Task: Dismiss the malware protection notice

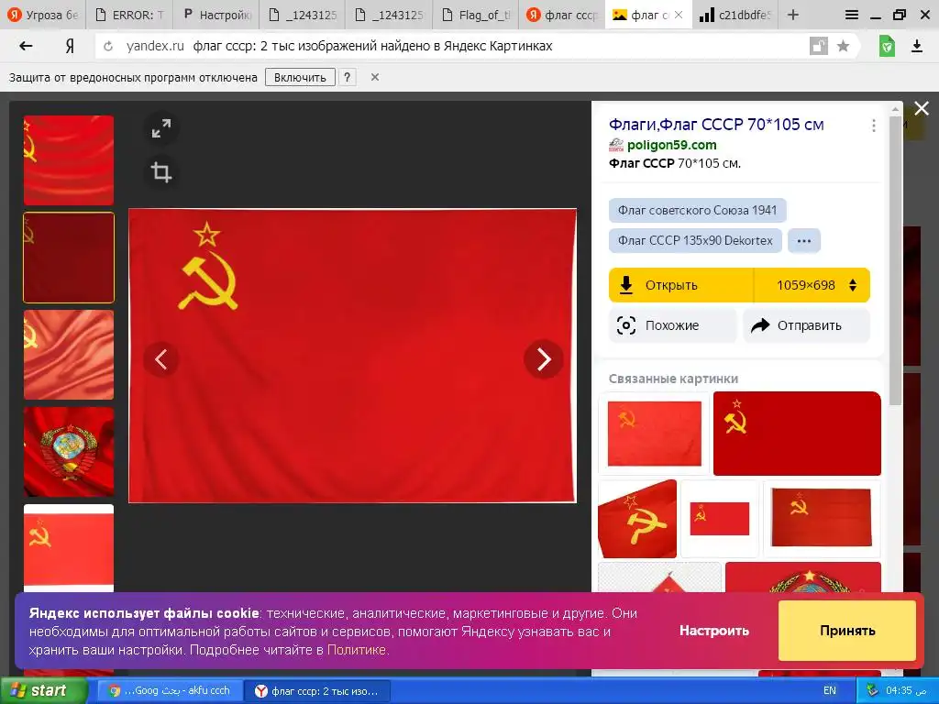Action: tap(375, 77)
